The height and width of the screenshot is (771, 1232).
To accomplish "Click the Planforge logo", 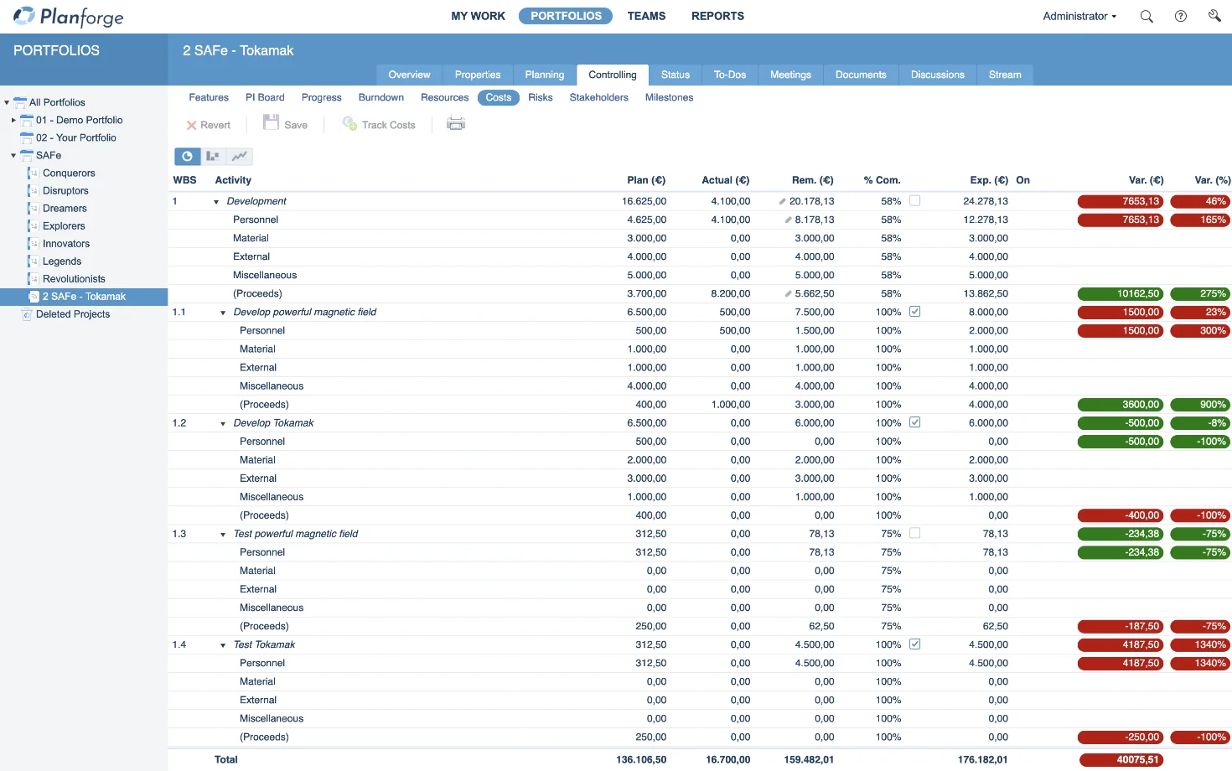I will 68,16.
